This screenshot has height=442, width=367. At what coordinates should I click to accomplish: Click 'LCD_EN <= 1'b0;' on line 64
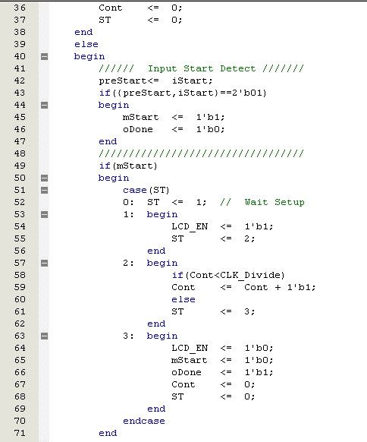point(222,348)
